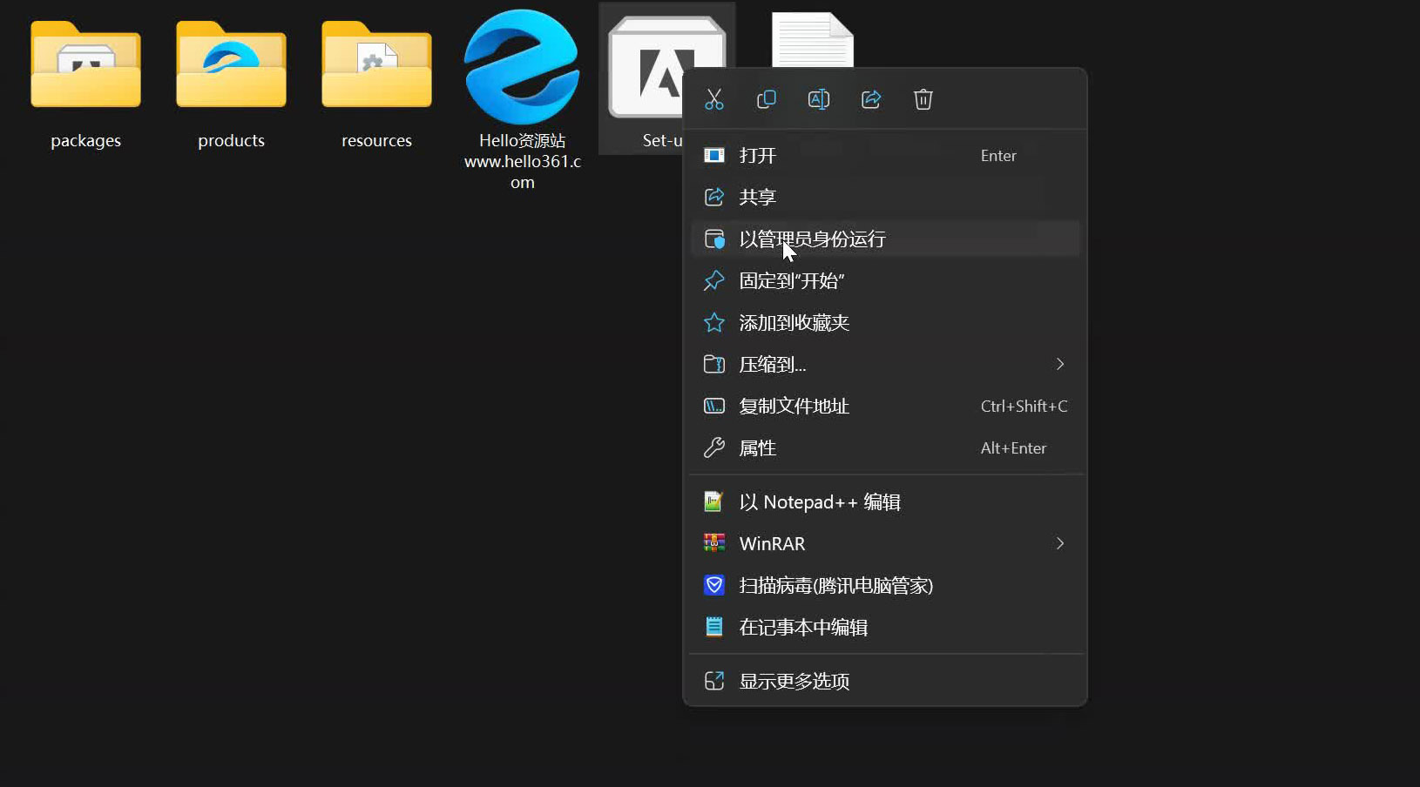Click the Share icon in top row
Viewport: 1420px width, 787px height.
[x=871, y=99]
